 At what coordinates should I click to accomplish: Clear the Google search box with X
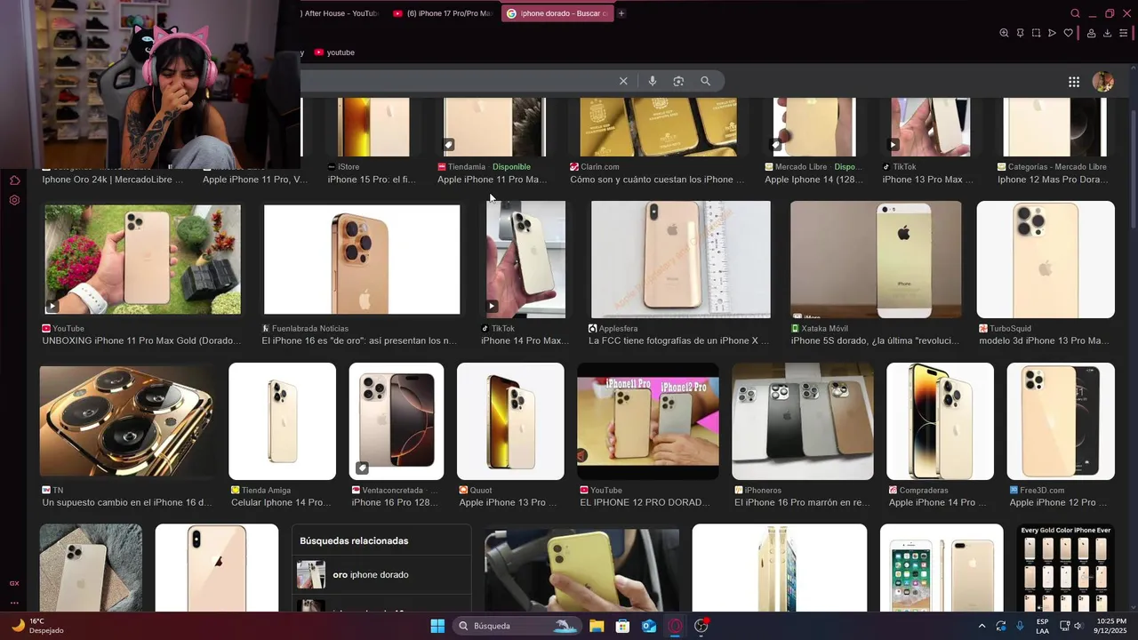(x=623, y=81)
